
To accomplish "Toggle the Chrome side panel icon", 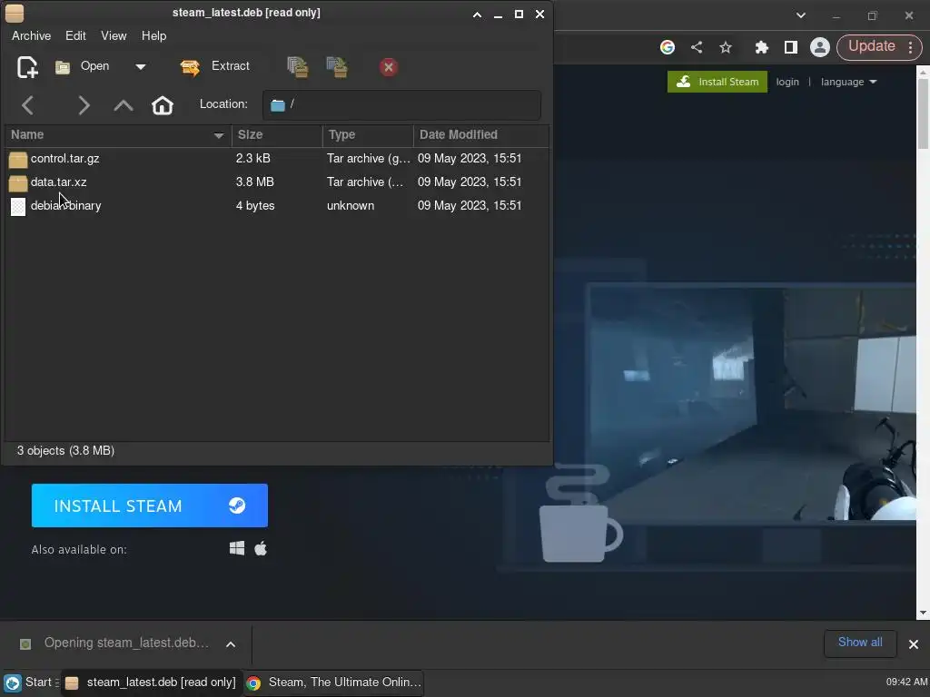I will click(x=791, y=47).
